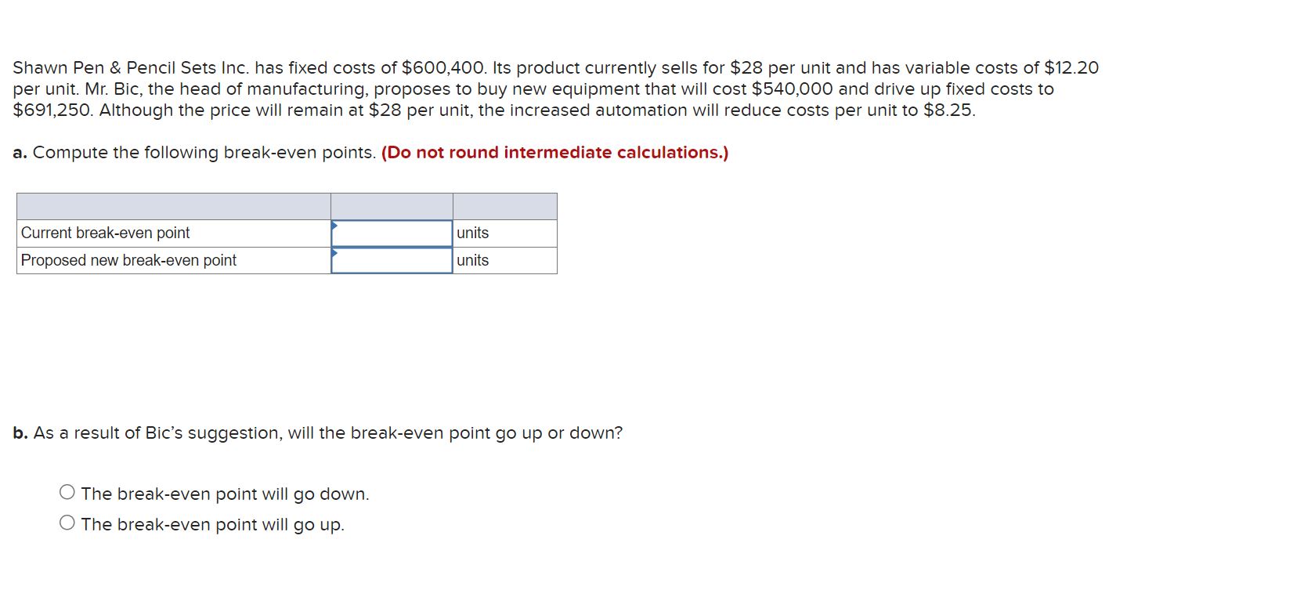
Task: Click the input field for current break-even point
Action: point(392,233)
